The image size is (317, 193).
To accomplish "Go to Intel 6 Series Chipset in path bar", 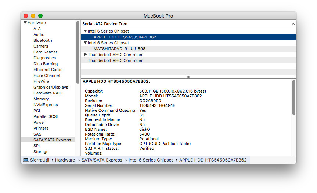I will coord(151,160).
